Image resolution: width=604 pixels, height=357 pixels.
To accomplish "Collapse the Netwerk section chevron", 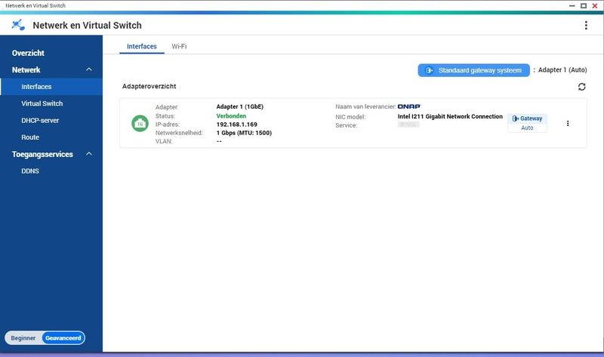I will pos(89,69).
